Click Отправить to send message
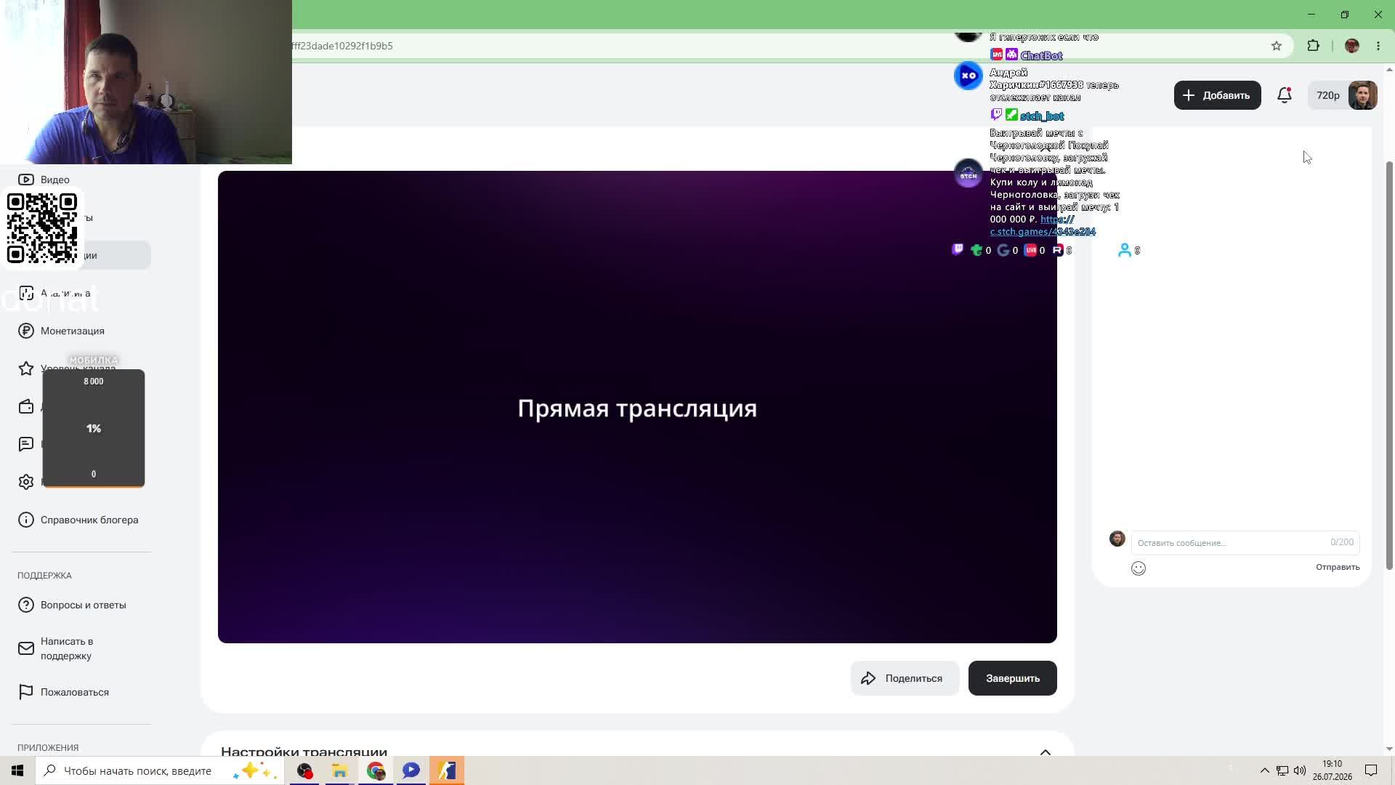Image resolution: width=1395 pixels, height=785 pixels. click(1338, 567)
